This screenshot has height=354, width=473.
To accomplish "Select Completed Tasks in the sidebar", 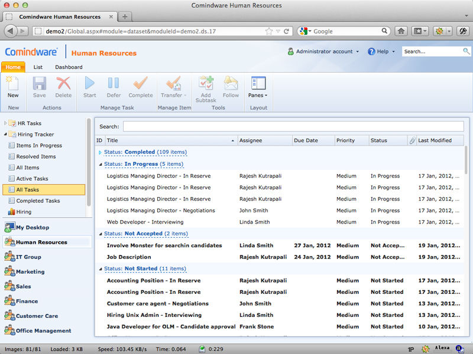I will point(38,201).
